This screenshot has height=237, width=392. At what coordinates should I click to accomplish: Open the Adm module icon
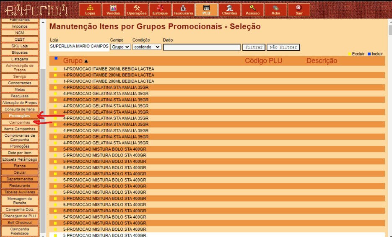pos(276,10)
